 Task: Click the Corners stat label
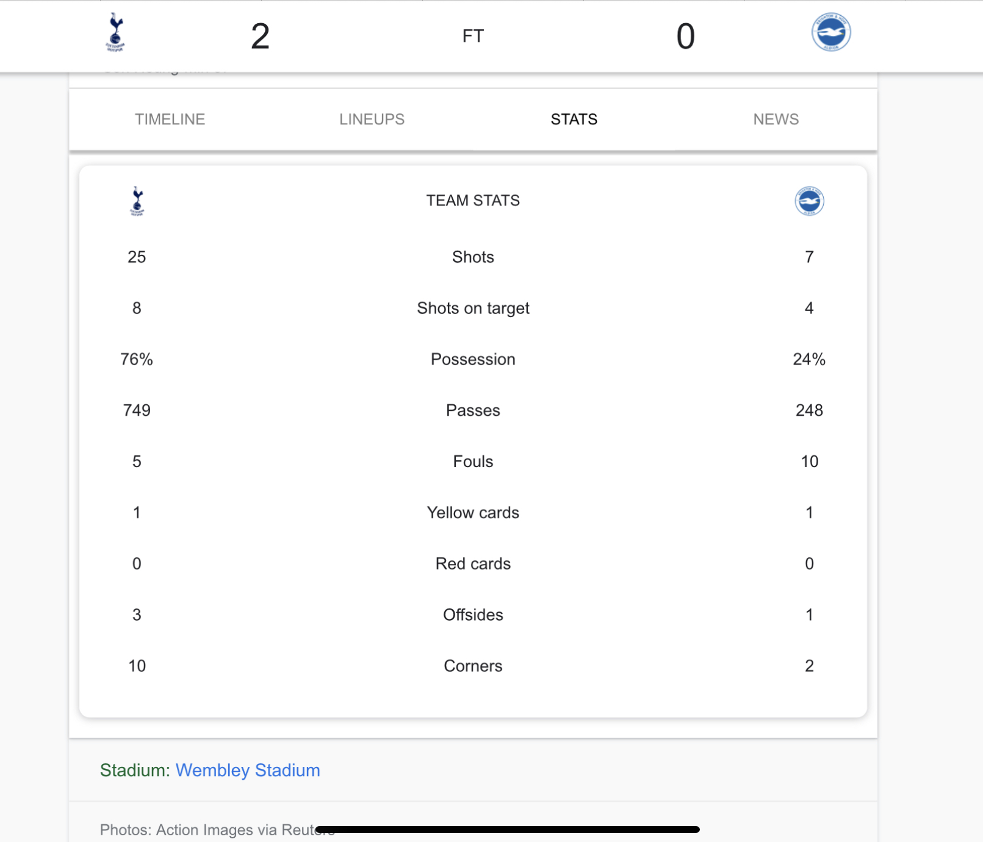click(473, 666)
